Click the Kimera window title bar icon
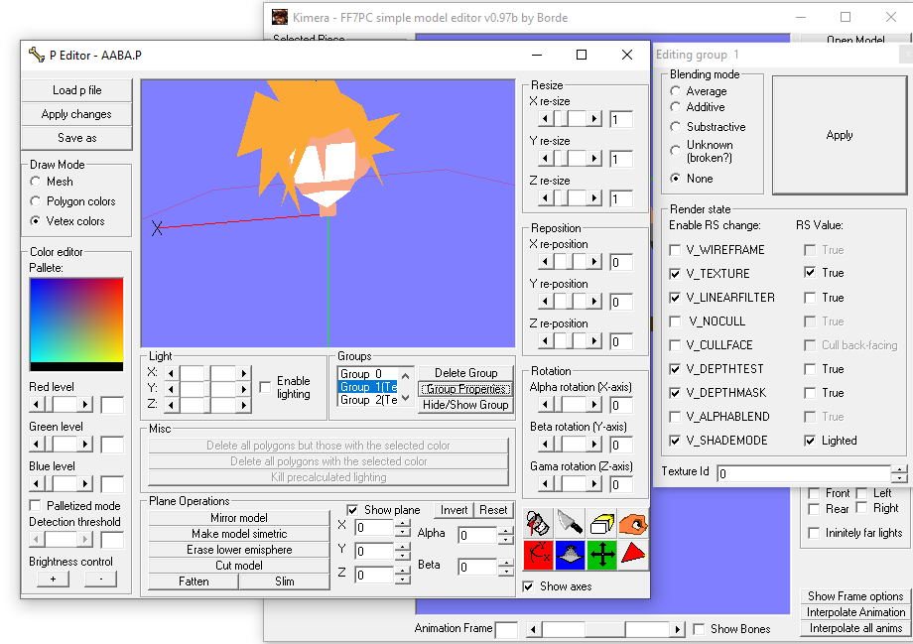This screenshot has height=644, width=913. (x=280, y=17)
